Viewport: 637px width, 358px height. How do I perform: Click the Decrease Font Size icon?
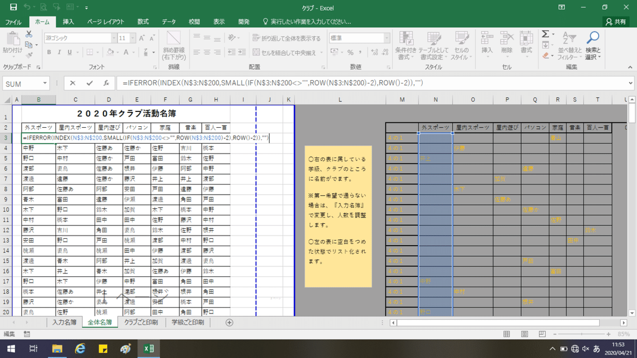point(151,38)
